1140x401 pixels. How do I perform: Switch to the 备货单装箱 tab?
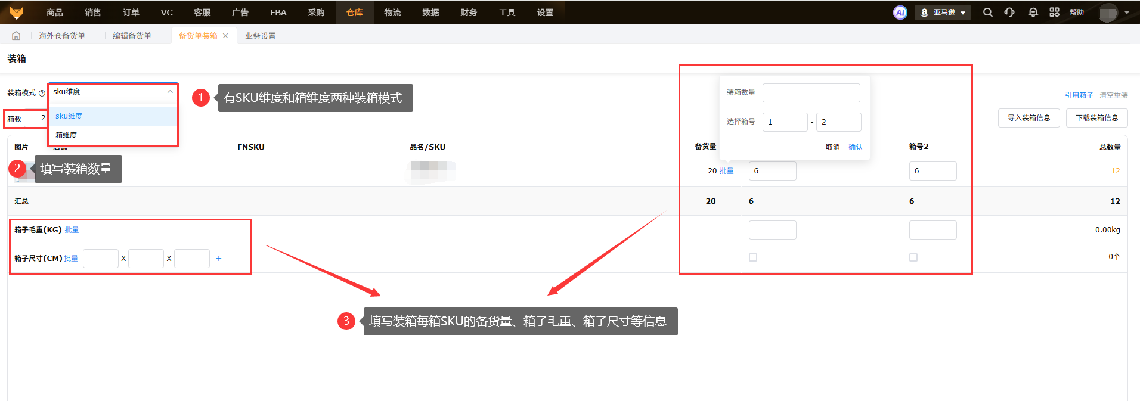coord(198,36)
